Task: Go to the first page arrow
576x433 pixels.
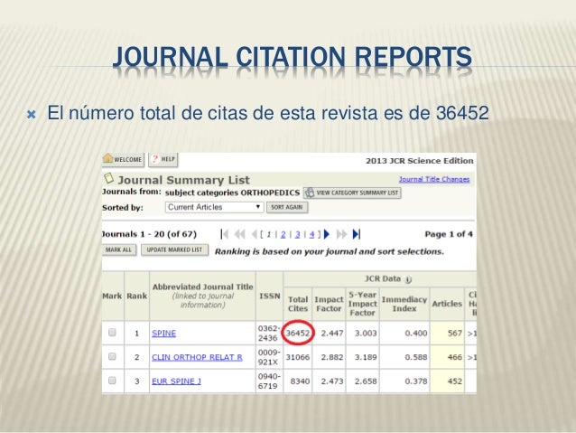Action: pyautogui.click(x=225, y=234)
